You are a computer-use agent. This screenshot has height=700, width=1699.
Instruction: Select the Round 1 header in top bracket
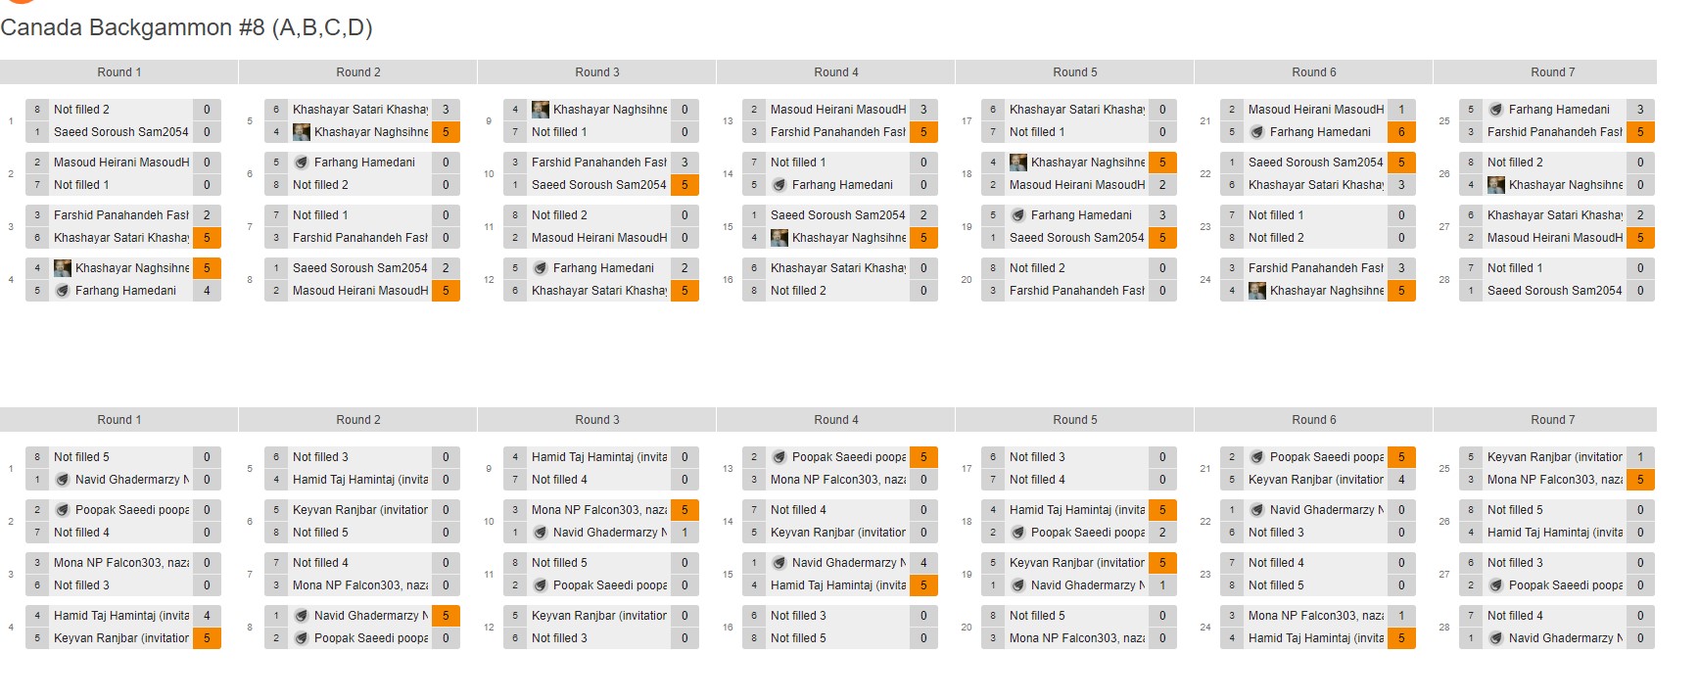coord(118,72)
